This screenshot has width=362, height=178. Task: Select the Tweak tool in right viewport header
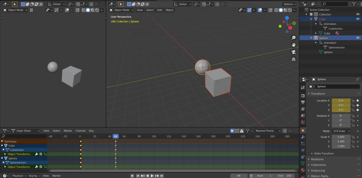point(121,4)
